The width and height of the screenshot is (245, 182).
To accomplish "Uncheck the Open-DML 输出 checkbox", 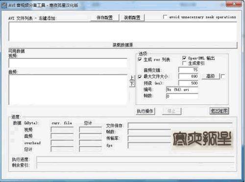I will click(x=184, y=58).
